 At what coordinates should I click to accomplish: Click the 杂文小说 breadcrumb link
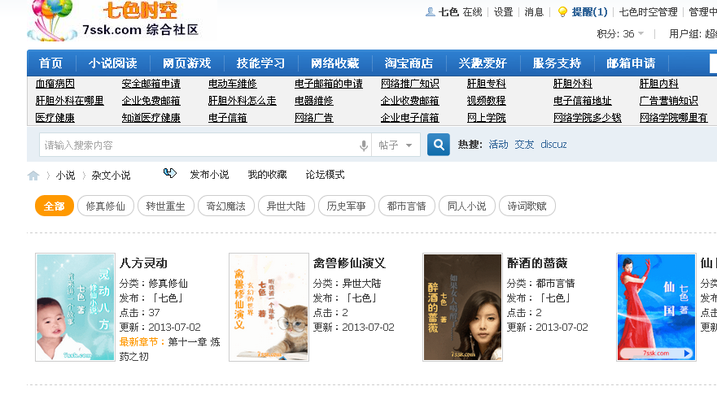pyautogui.click(x=111, y=176)
